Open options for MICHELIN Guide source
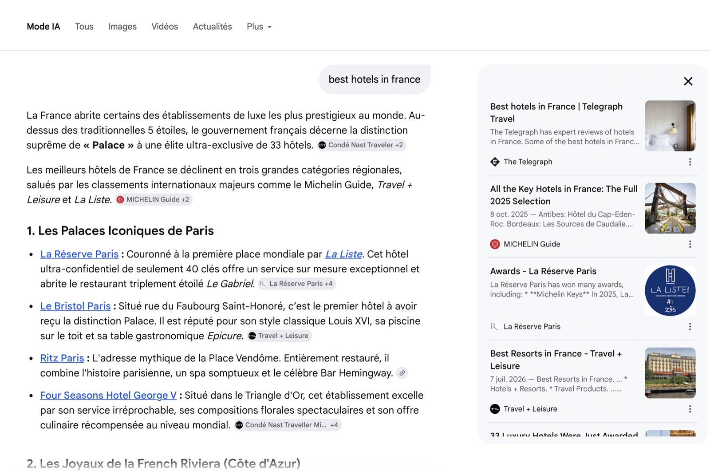710x471 pixels. (690, 244)
